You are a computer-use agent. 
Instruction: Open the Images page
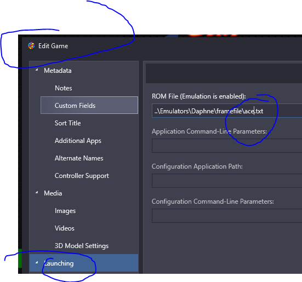65,211
